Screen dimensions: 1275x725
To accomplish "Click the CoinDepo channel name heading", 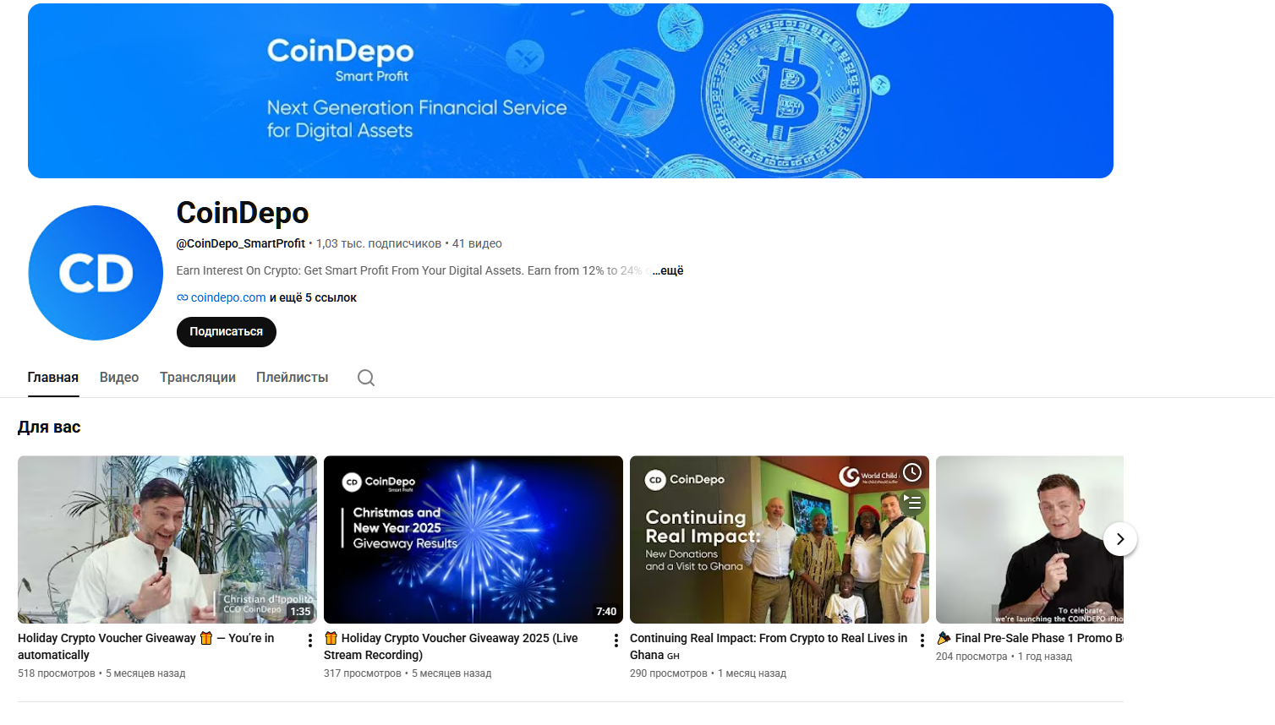I will coord(243,213).
